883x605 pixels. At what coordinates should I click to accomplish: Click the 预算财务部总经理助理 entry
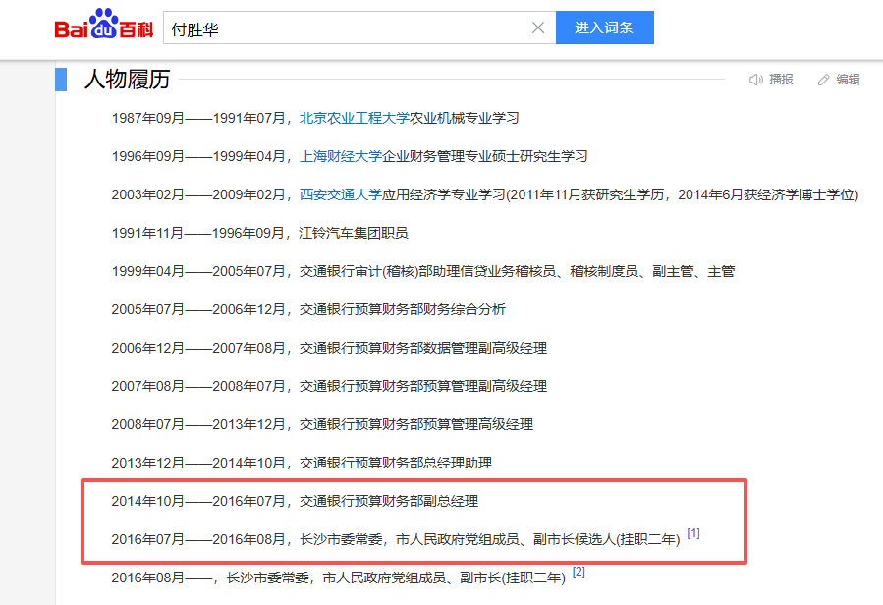302,463
